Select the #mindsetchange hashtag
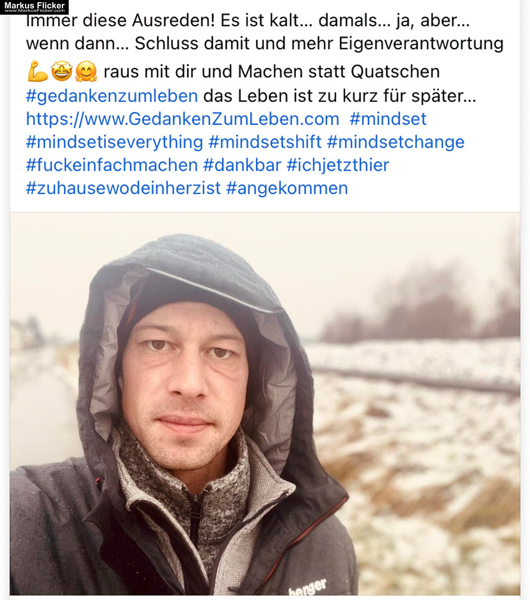530x600 pixels. coord(396,142)
